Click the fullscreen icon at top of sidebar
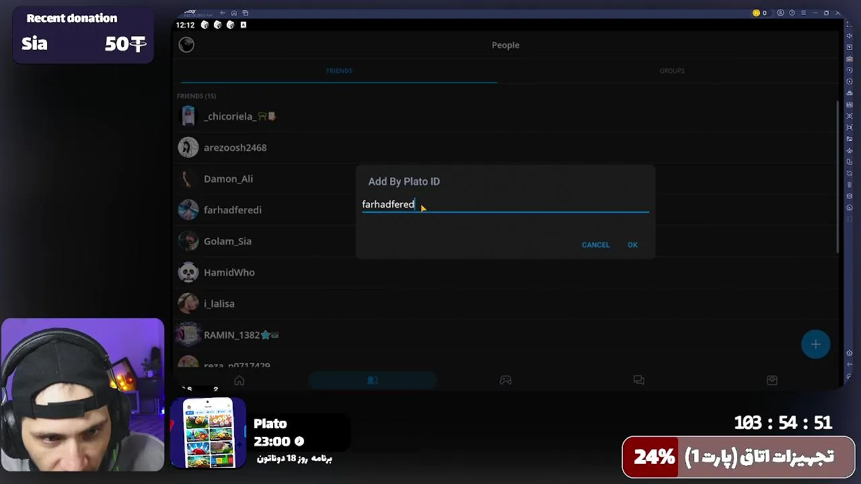Screen dimensions: 861x484 click(850, 25)
